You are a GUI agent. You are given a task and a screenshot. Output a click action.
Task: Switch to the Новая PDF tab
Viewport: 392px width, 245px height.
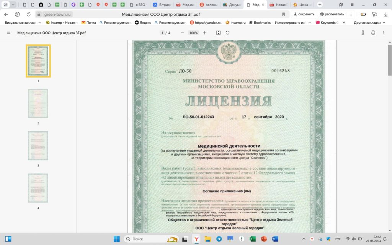tap(278, 5)
